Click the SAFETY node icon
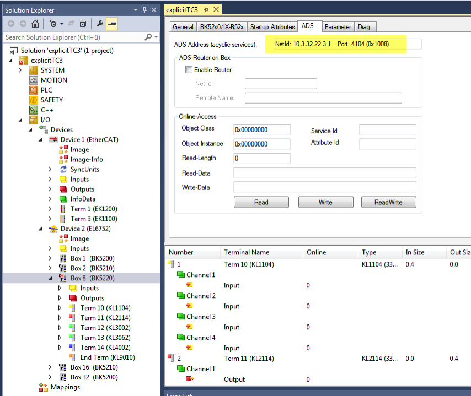The image size is (471, 396). click(33, 100)
